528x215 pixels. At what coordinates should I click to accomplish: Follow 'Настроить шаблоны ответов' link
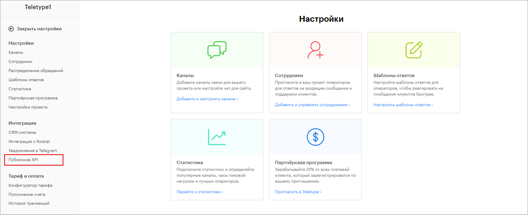click(403, 105)
